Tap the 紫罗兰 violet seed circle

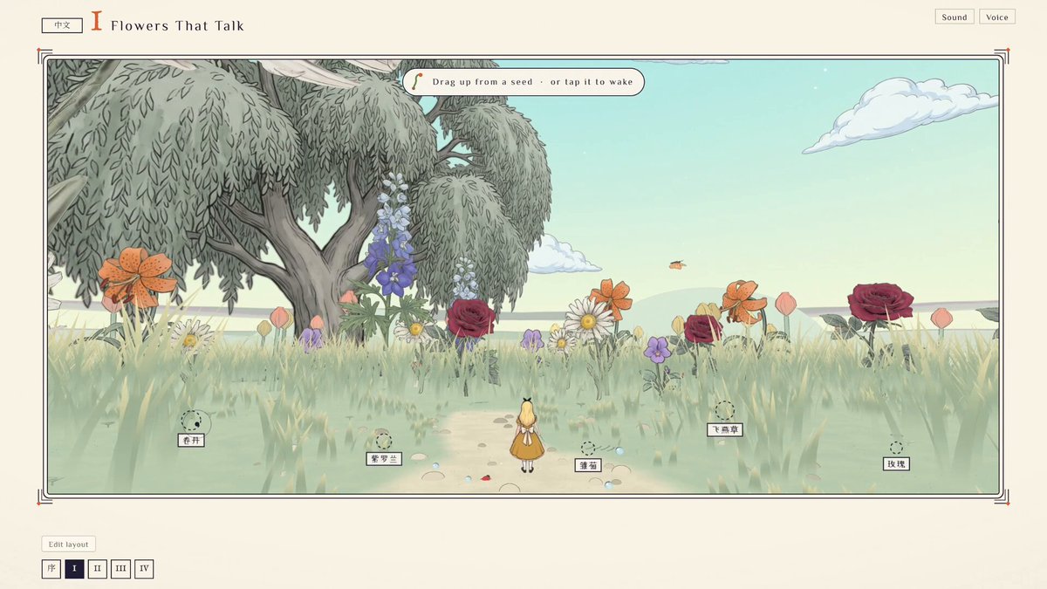384,442
